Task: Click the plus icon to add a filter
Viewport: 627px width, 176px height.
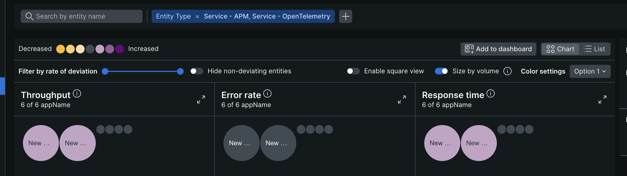Action: coord(345,16)
